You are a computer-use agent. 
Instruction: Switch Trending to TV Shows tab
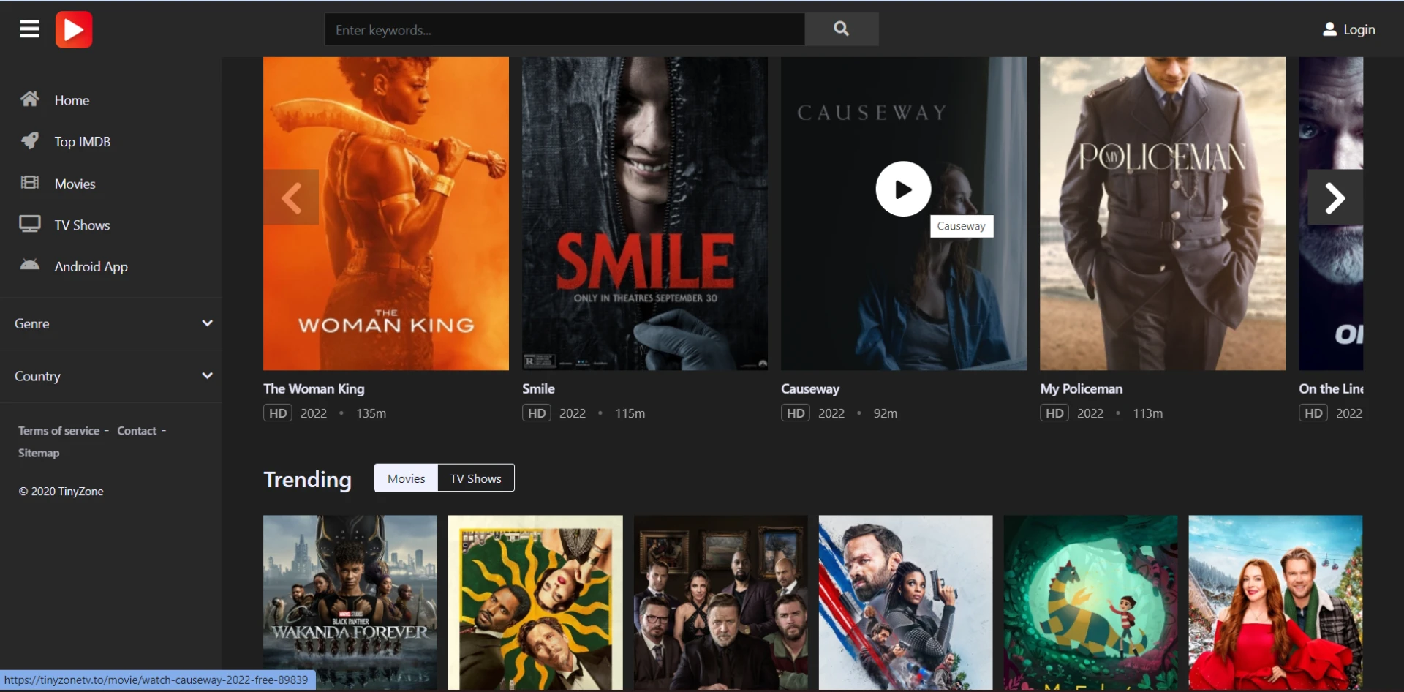click(x=475, y=478)
